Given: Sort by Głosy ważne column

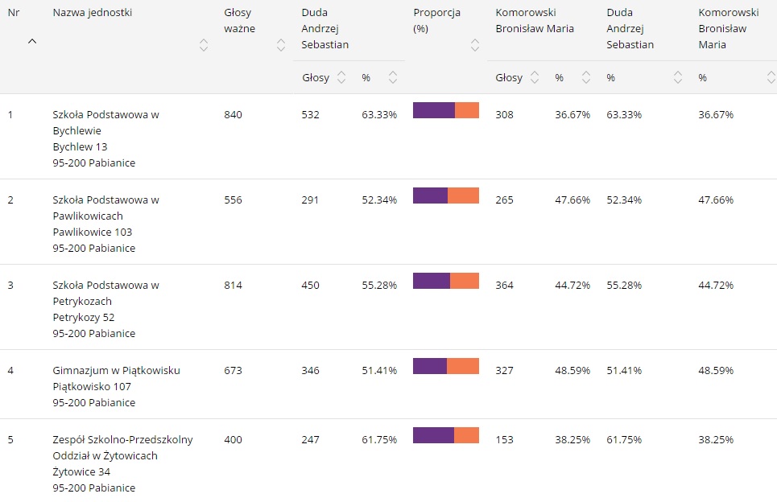Looking at the screenshot, I should [x=281, y=45].
